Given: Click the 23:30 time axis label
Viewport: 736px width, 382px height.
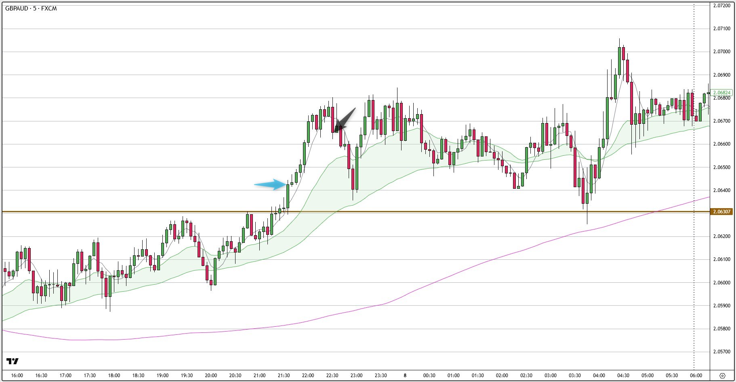Looking at the screenshot, I should point(381,376).
